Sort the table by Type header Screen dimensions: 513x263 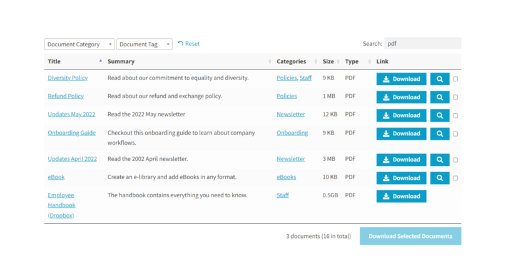point(352,61)
